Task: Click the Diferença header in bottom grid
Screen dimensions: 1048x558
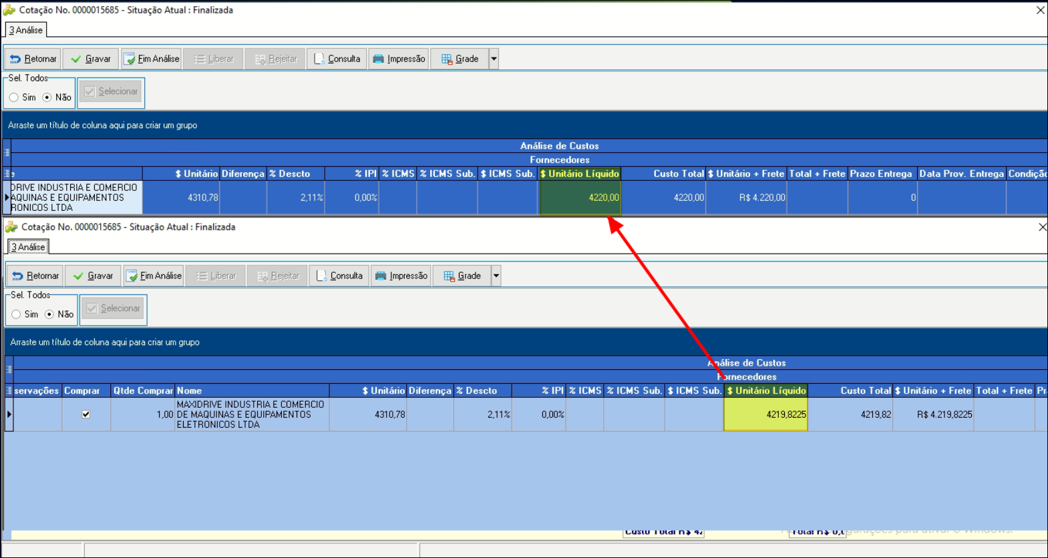Action: [x=430, y=390]
